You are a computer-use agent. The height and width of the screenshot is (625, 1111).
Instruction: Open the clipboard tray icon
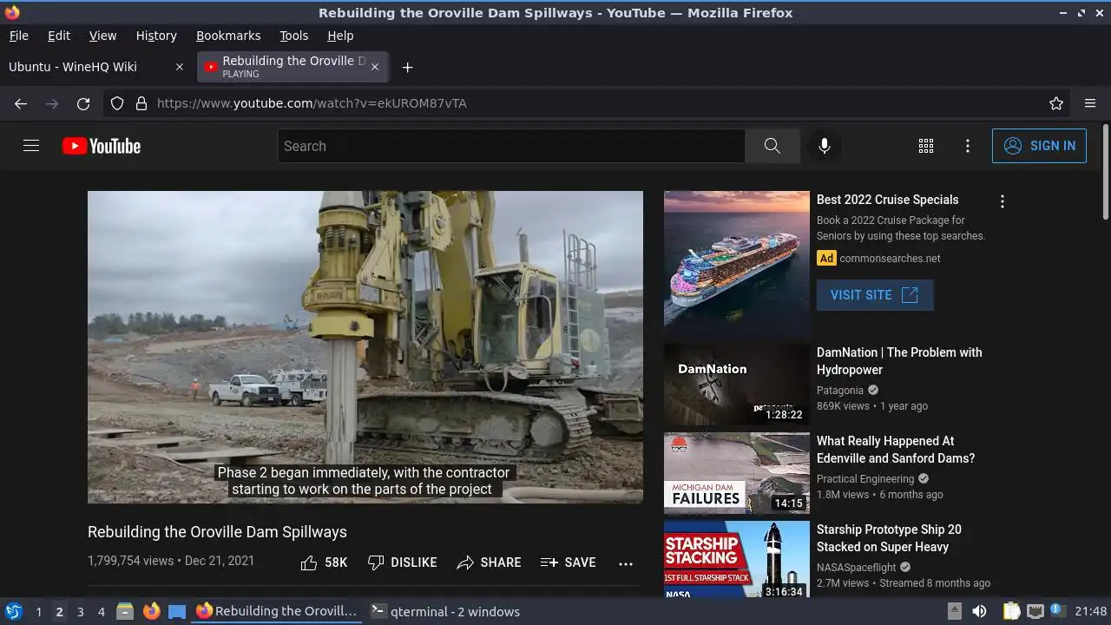1011,611
